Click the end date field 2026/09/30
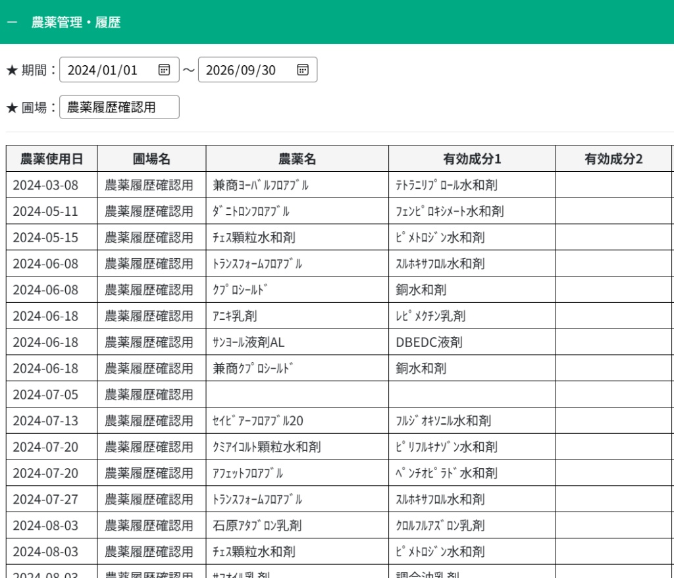This screenshot has width=674, height=578. click(257, 70)
